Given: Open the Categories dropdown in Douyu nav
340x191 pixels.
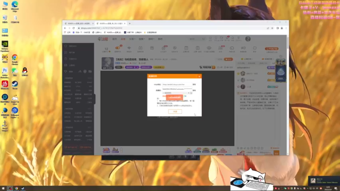Looking at the screenshot, I should coord(132,39).
